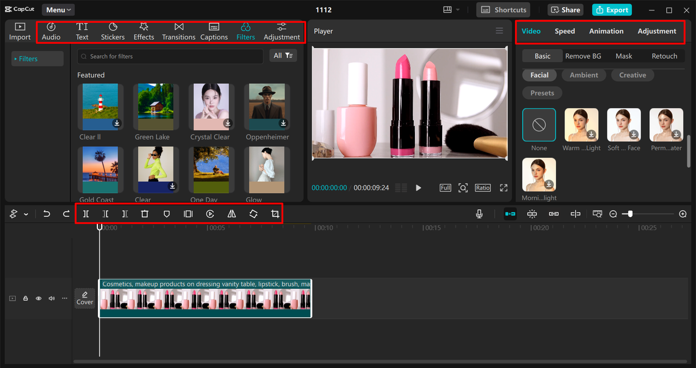Viewport: 696px width, 368px height.
Task: Redo the last action
Action: 66,214
